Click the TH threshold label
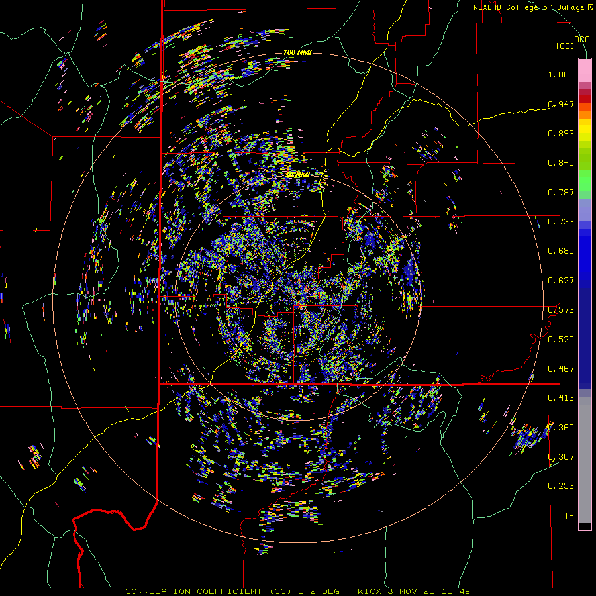 pos(569,515)
